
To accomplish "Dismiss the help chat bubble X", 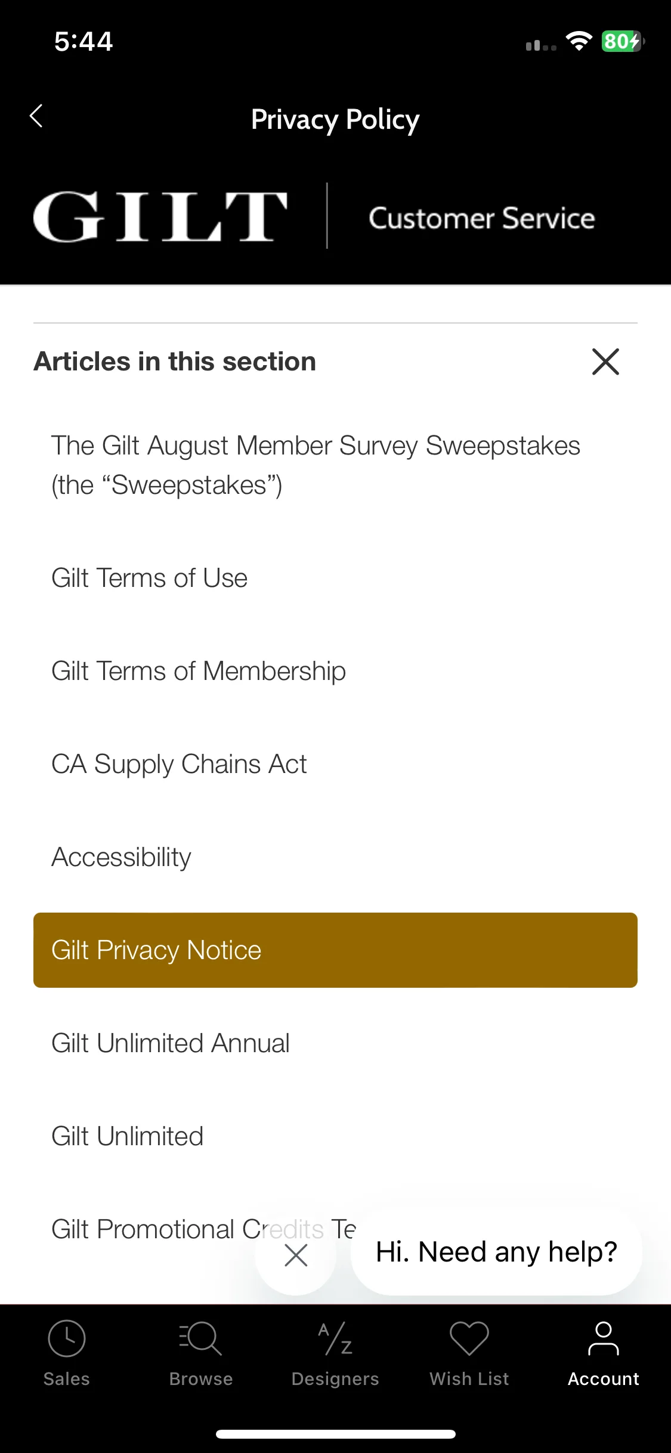I will pyautogui.click(x=296, y=1255).
